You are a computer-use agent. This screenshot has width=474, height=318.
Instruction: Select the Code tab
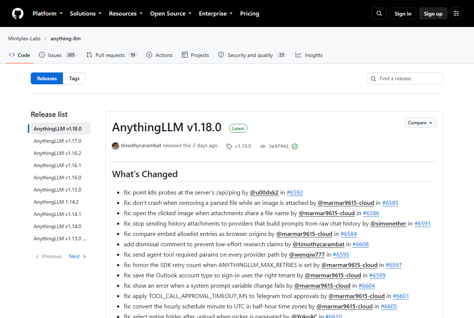pyautogui.click(x=20, y=55)
